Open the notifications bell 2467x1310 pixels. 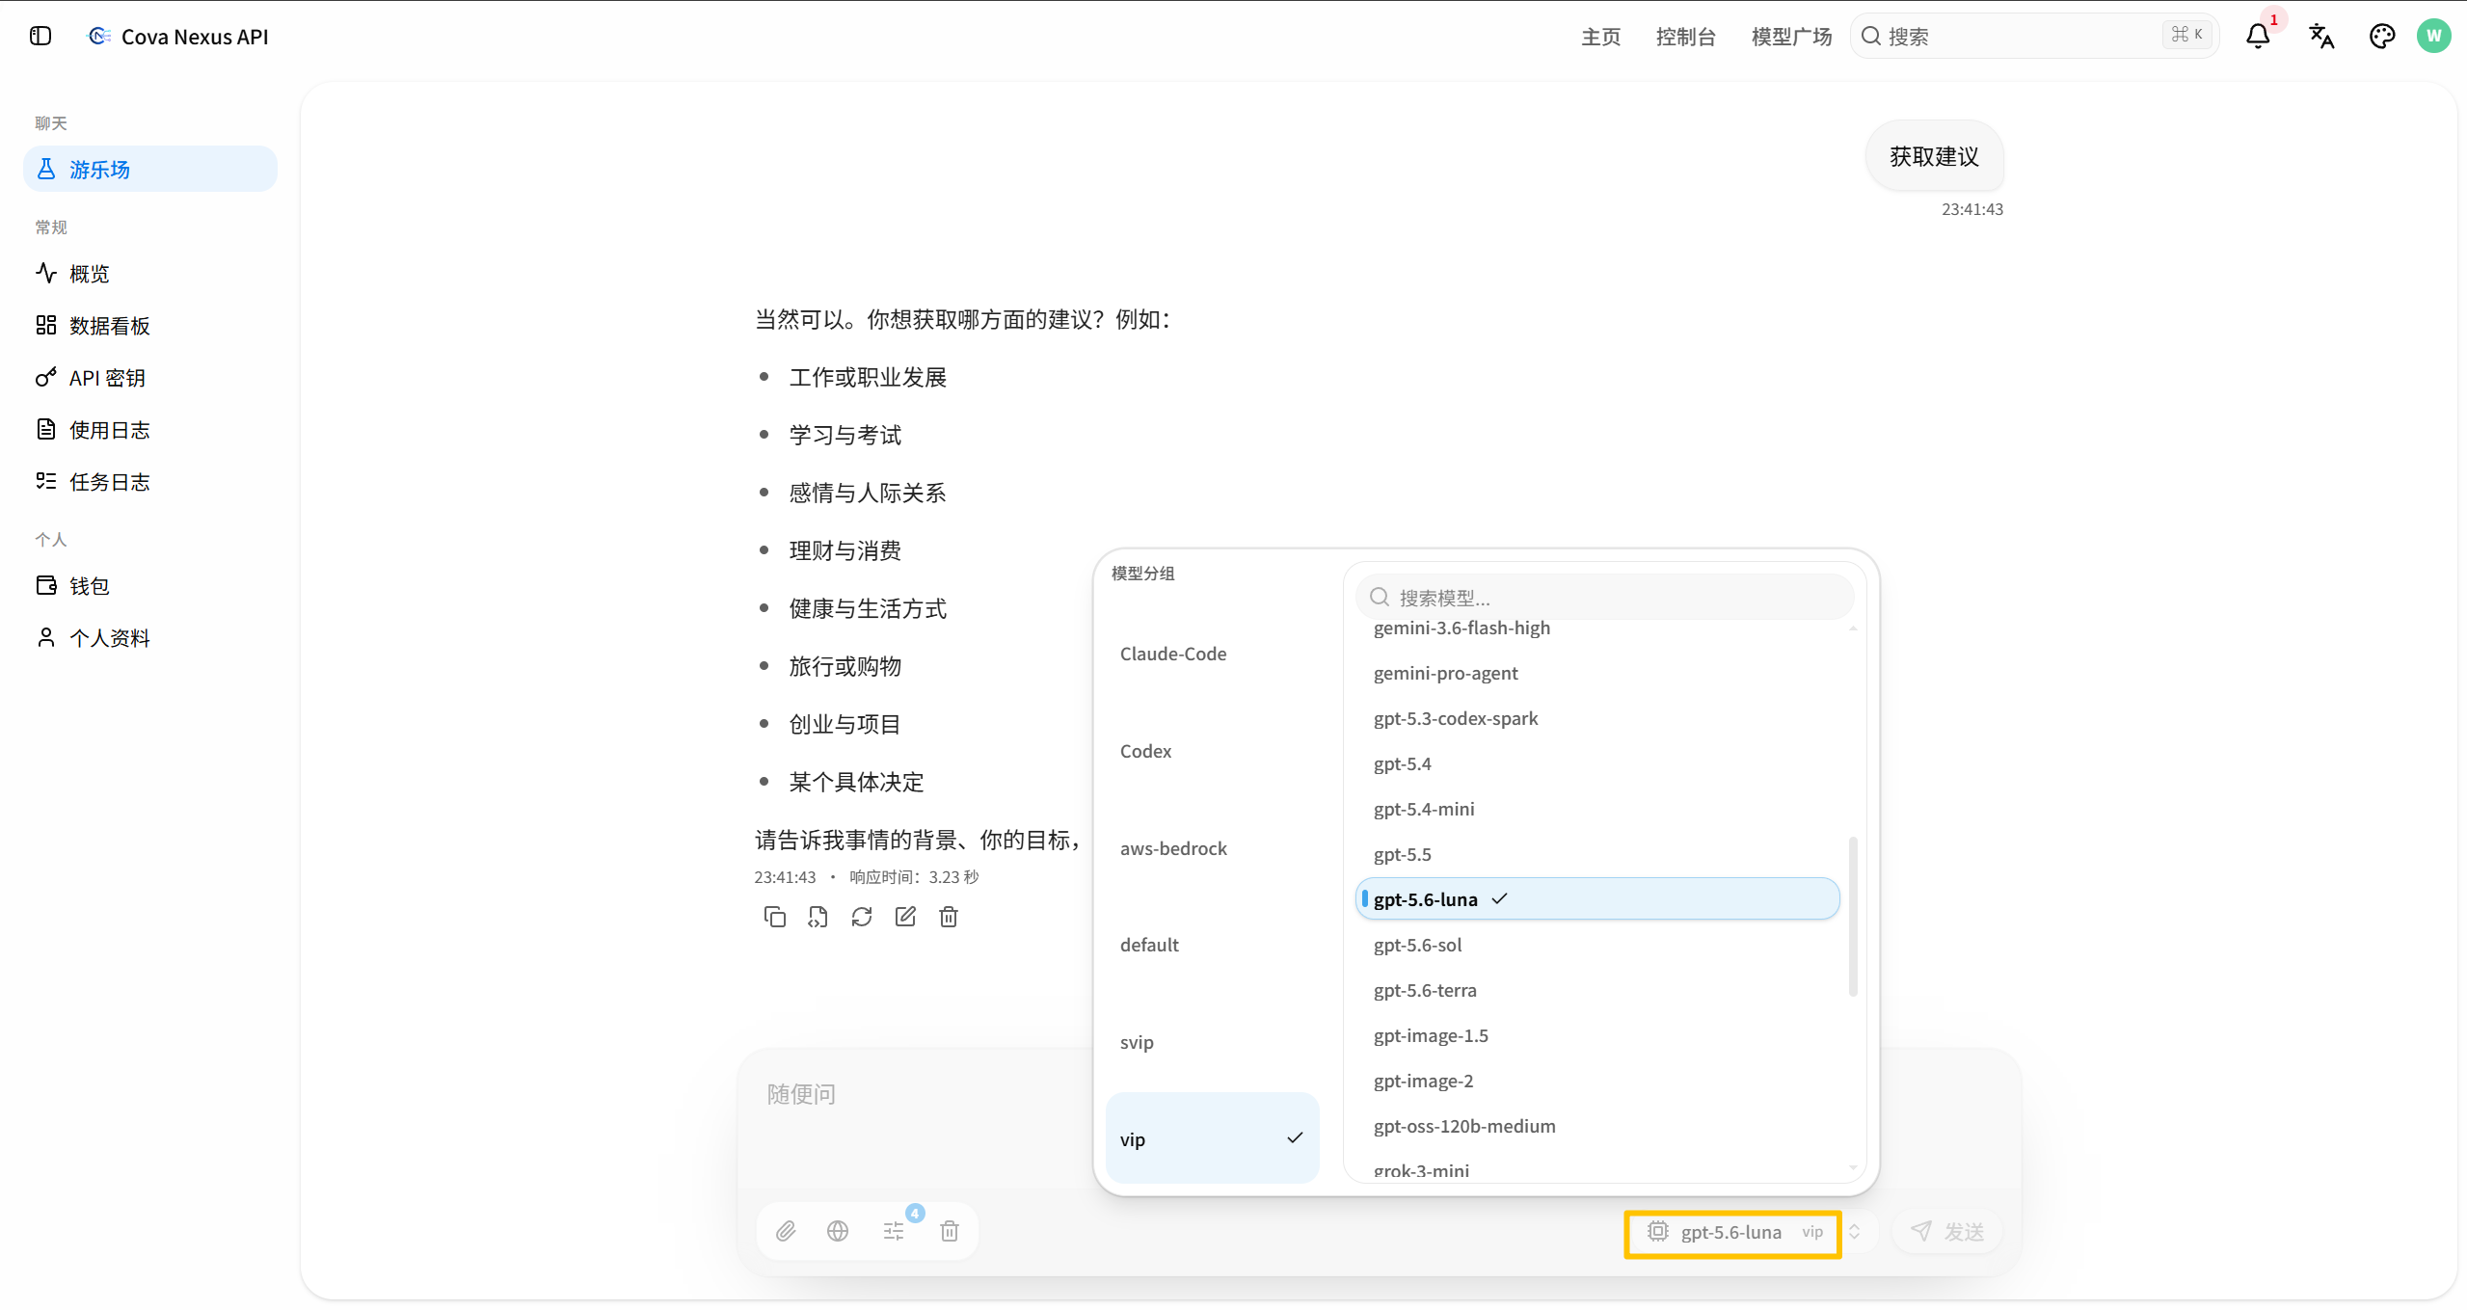coord(2258,37)
